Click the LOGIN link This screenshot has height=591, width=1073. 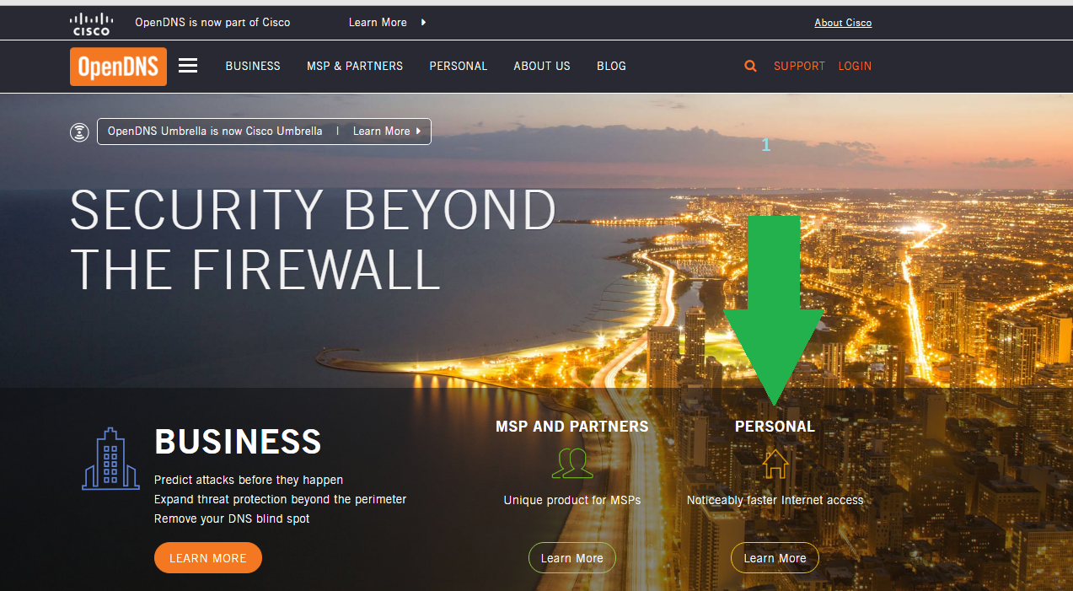tap(855, 66)
